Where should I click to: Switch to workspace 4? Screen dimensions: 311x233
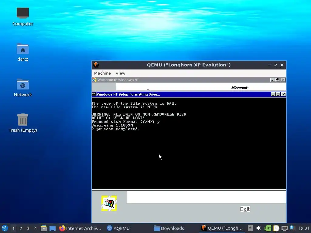coord(36,228)
